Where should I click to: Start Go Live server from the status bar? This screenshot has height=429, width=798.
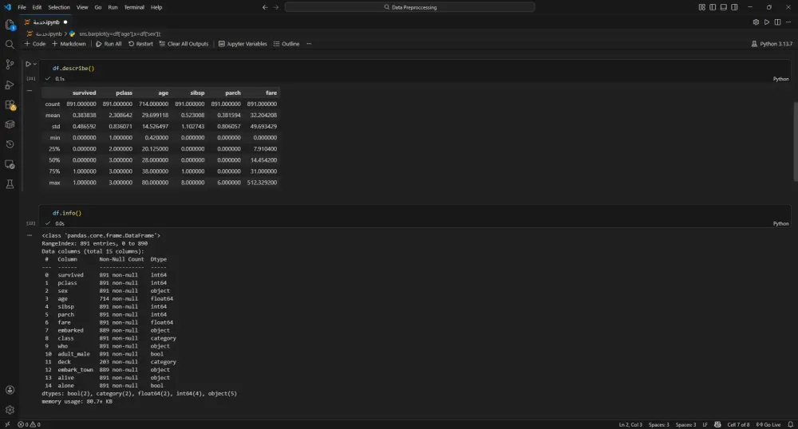tap(768, 424)
